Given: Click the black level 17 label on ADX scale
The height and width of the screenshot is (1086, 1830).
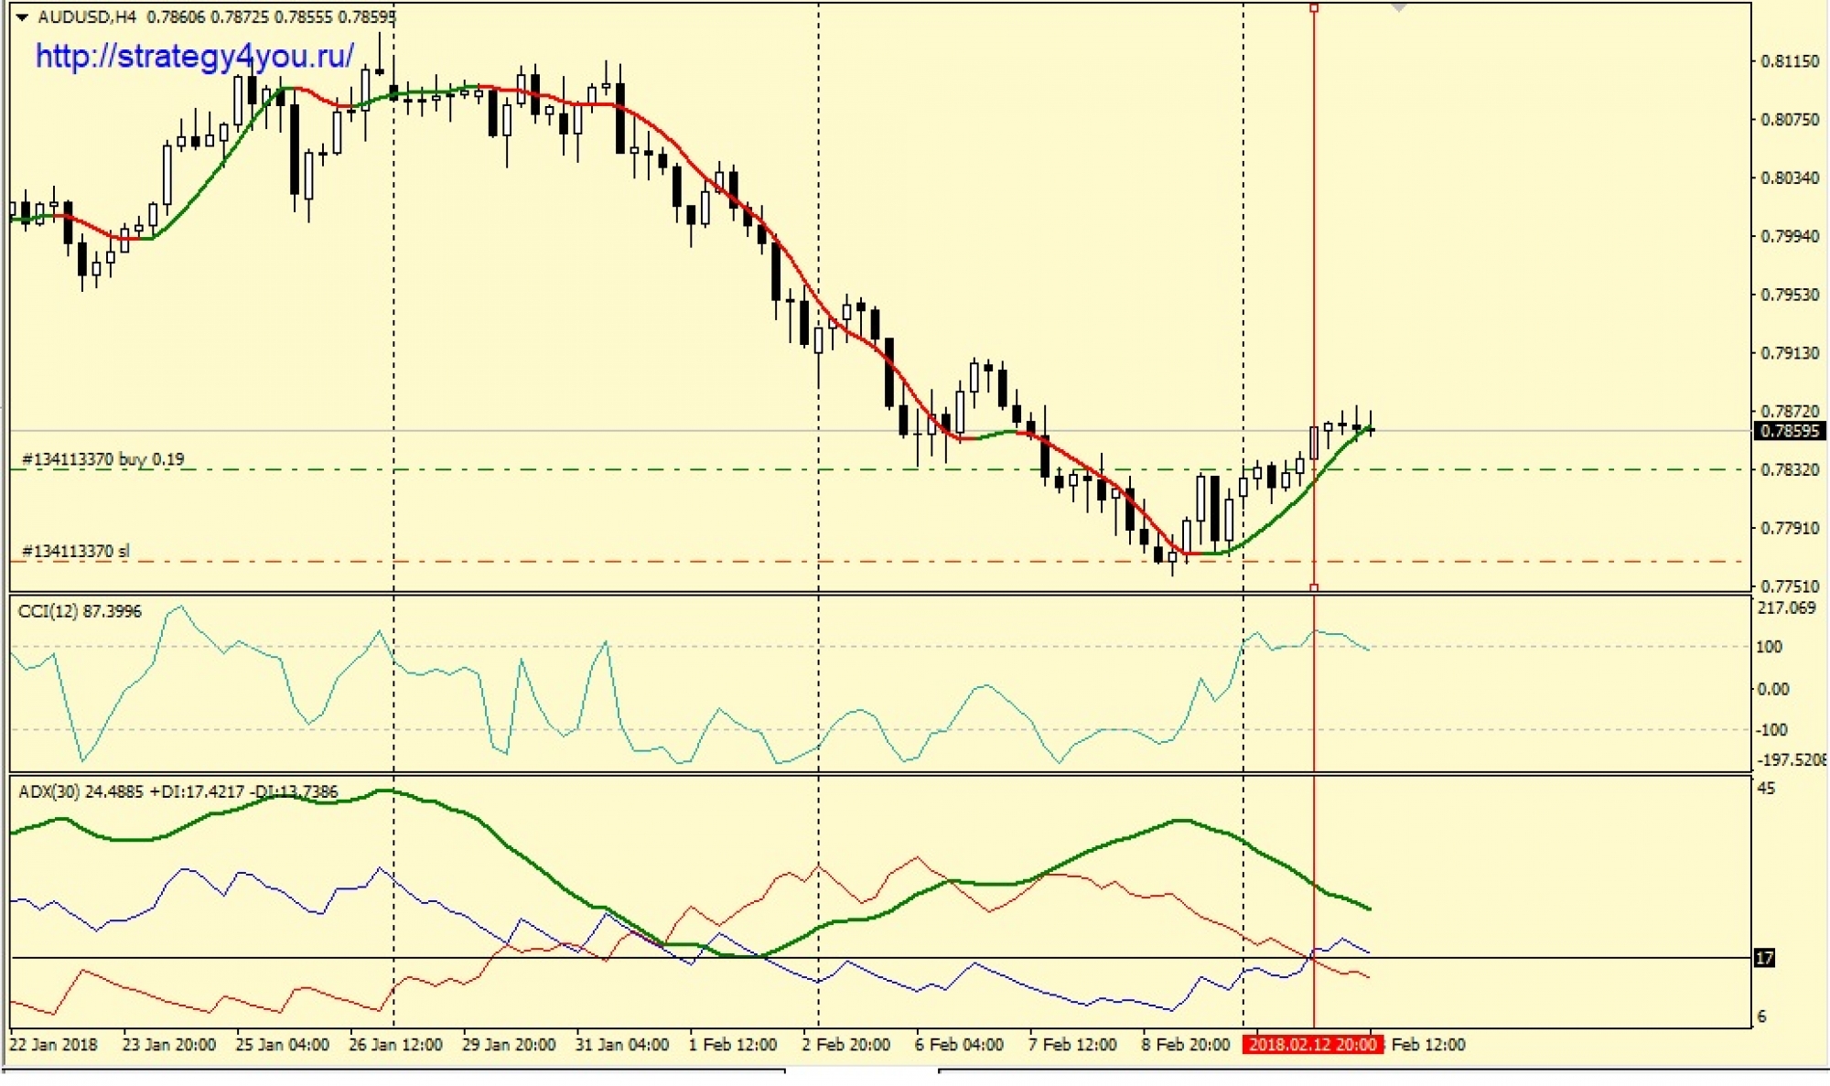Looking at the screenshot, I should pos(1763,958).
